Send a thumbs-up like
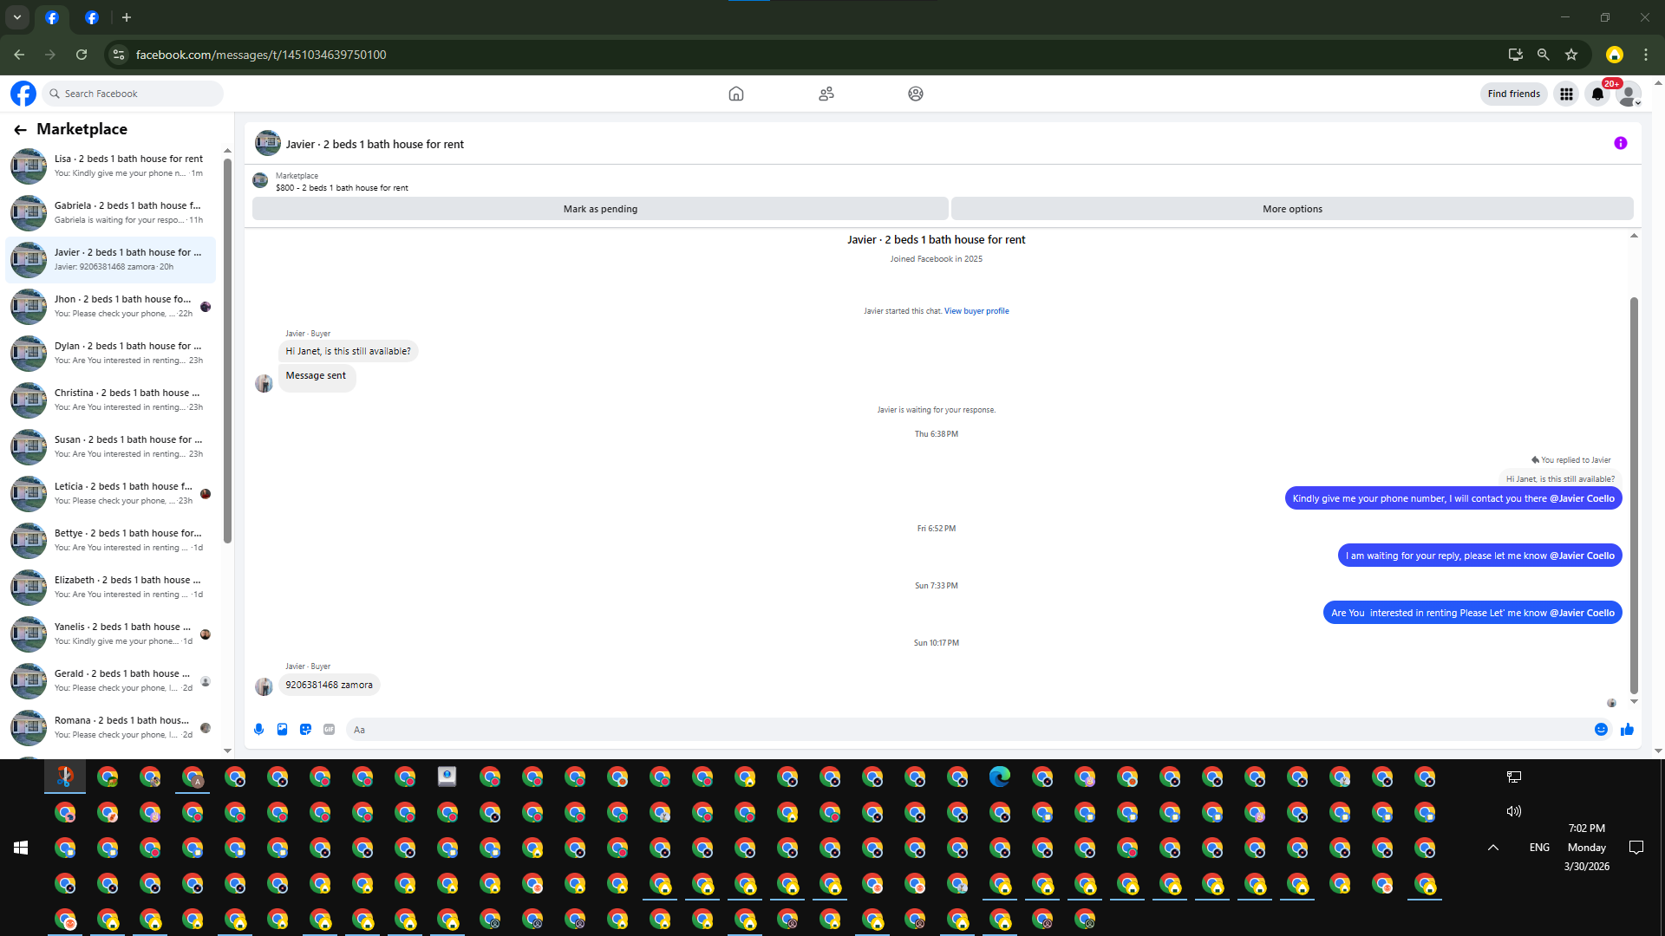This screenshot has width=1665, height=936. click(x=1627, y=730)
